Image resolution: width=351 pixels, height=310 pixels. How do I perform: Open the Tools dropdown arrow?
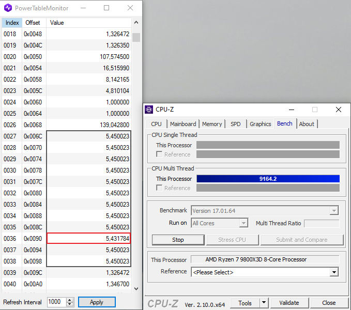[264, 303]
